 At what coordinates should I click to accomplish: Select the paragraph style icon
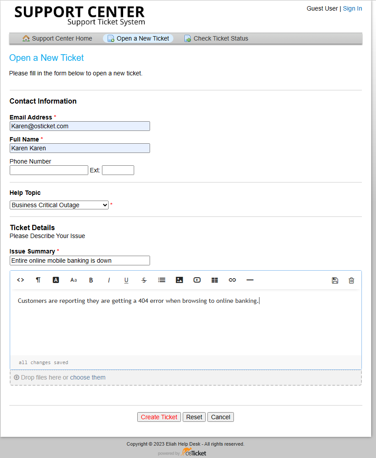pyautogui.click(x=38, y=280)
